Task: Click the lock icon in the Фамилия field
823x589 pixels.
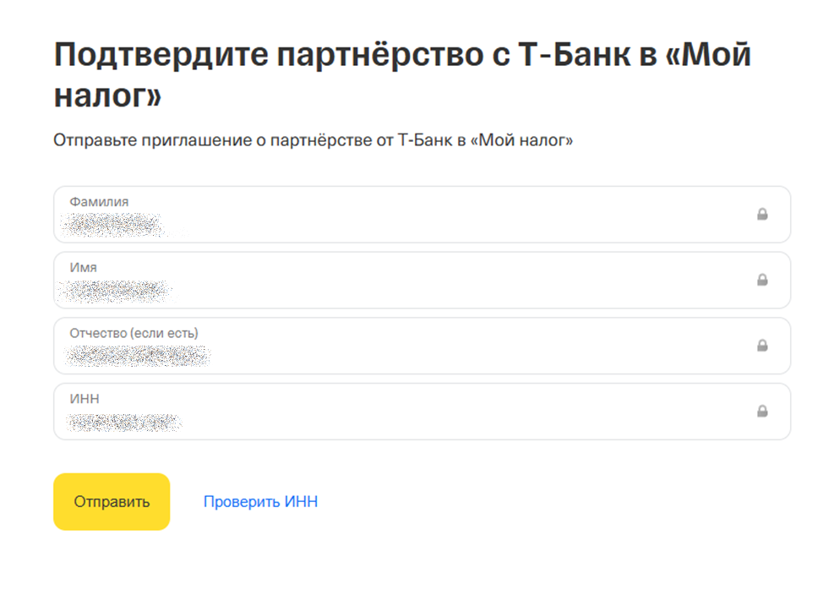Action: [x=762, y=215]
